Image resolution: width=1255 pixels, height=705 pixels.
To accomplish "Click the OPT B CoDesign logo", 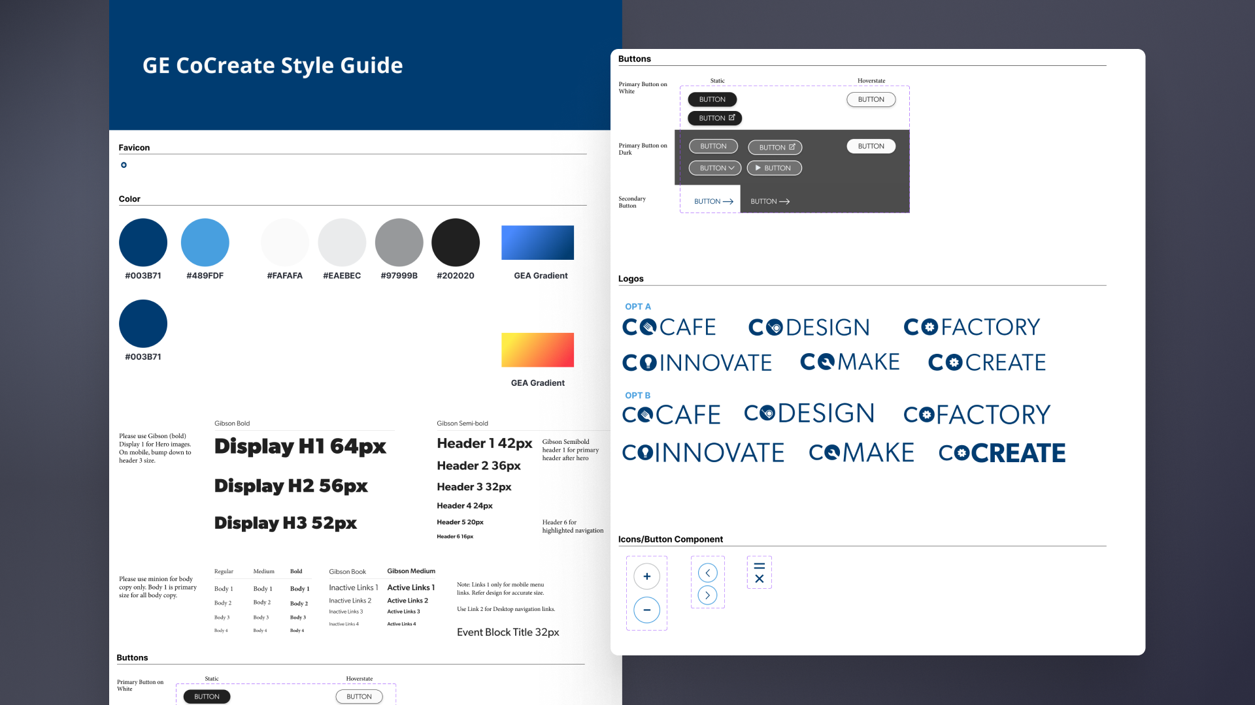I will click(809, 413).
